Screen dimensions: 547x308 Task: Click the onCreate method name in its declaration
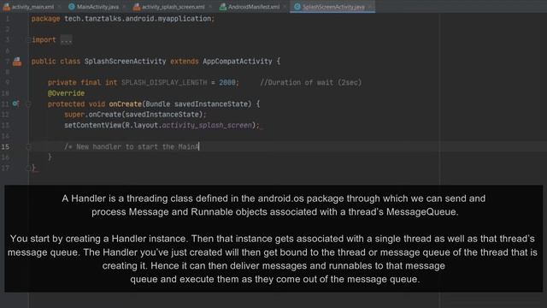(126, 104)
